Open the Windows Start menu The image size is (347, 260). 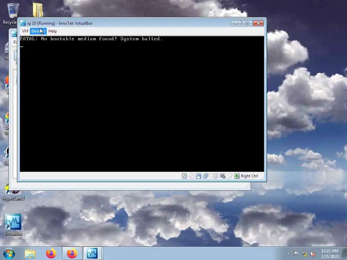click(9, 253)
